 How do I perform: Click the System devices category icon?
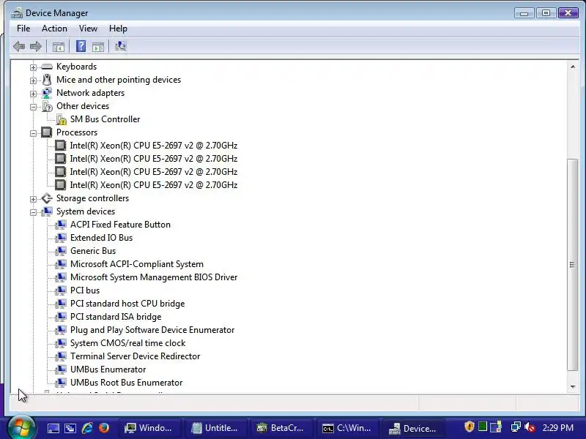pyautogui.click(x=47, y=211)
